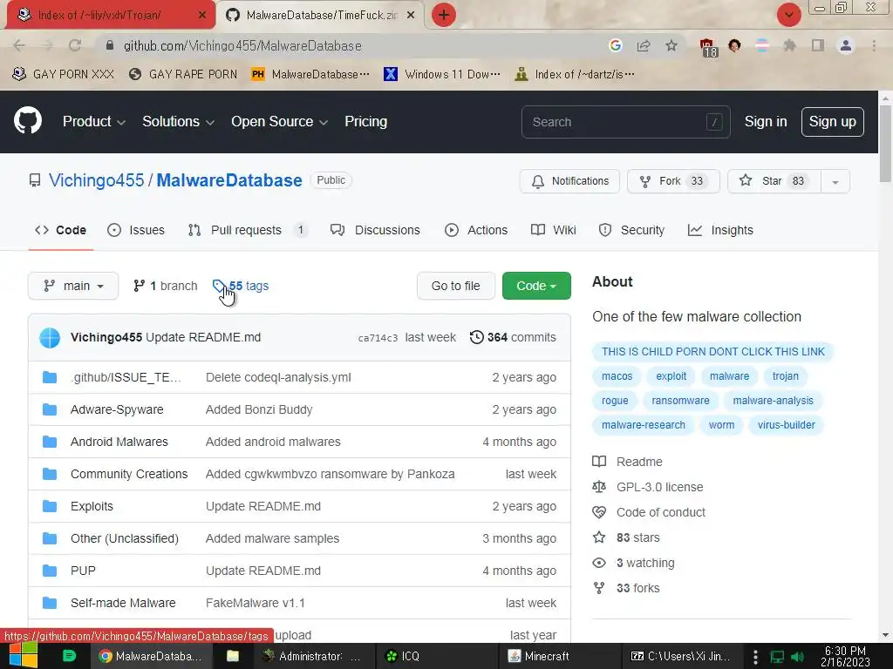Expand the Solutions menu

pyautogui.click(x=178, y=122)
